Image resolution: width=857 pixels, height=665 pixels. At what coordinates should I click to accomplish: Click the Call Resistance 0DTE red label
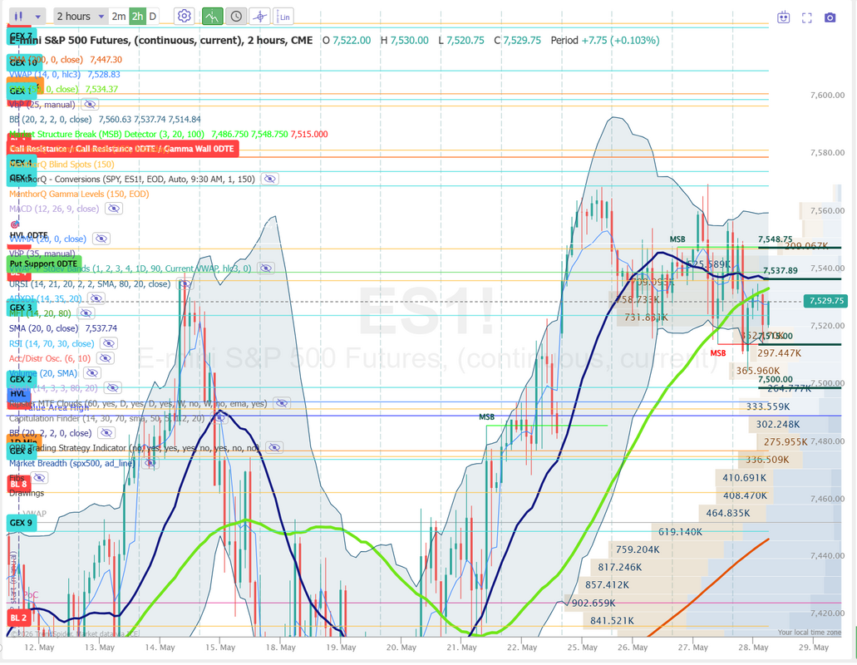[122, 149]
